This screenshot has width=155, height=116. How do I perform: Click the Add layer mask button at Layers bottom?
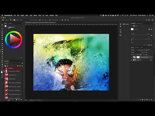coord(143,100)
